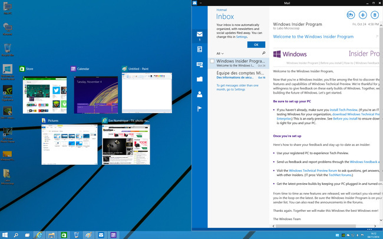The image size is (383, 239).
Task: Click the install Tech Preview link
Action: click(344, 110)
